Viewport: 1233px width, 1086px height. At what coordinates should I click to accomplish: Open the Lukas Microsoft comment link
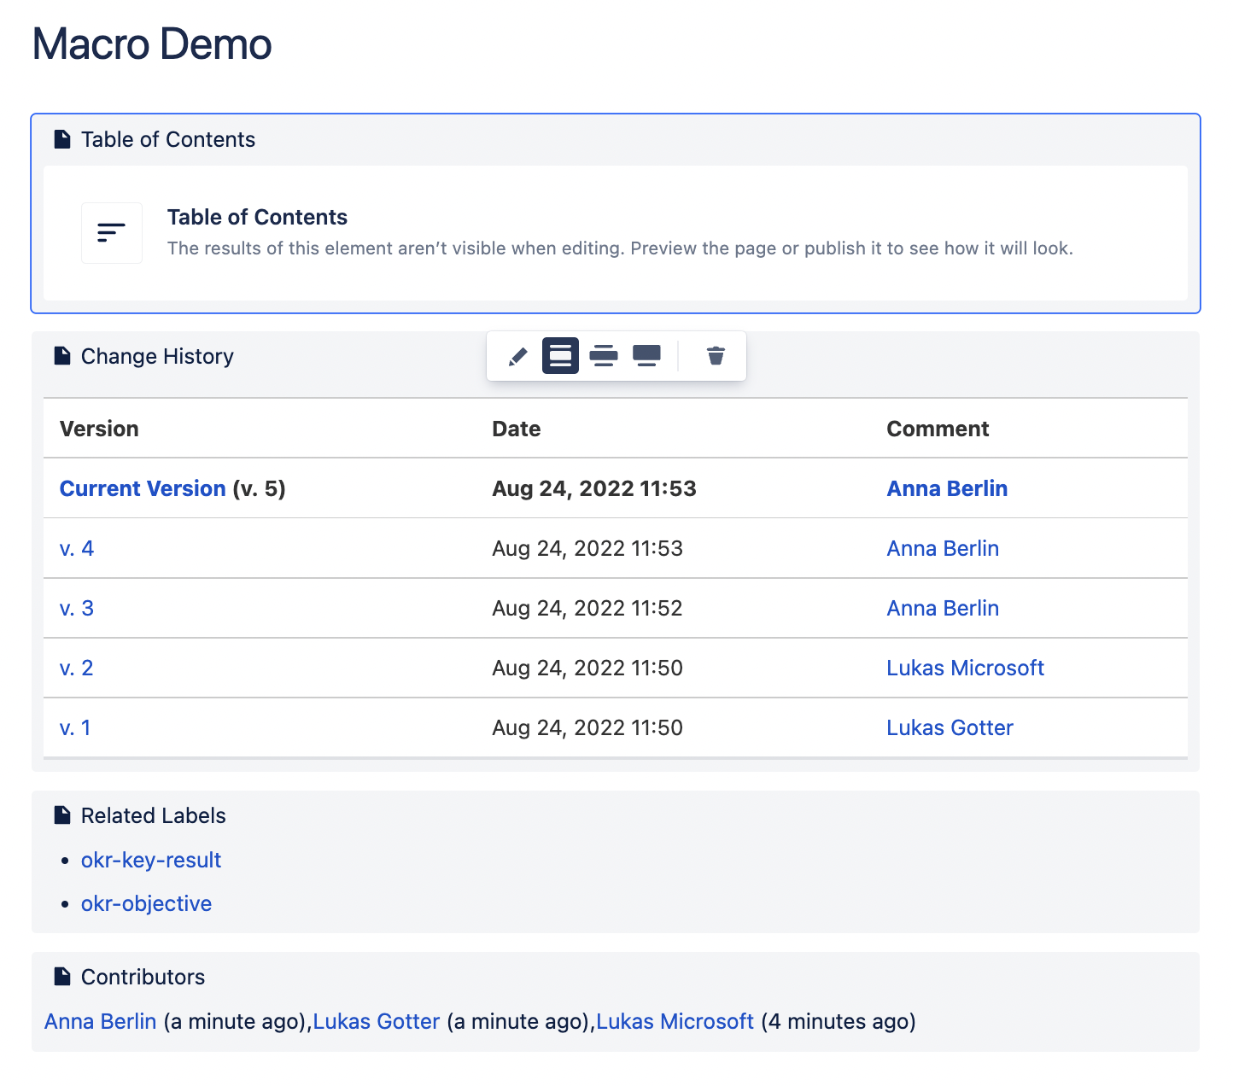[x=965, y=668]
